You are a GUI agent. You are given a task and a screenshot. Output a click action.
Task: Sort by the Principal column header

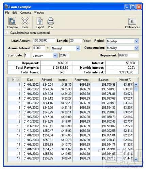tap(47, 80)
